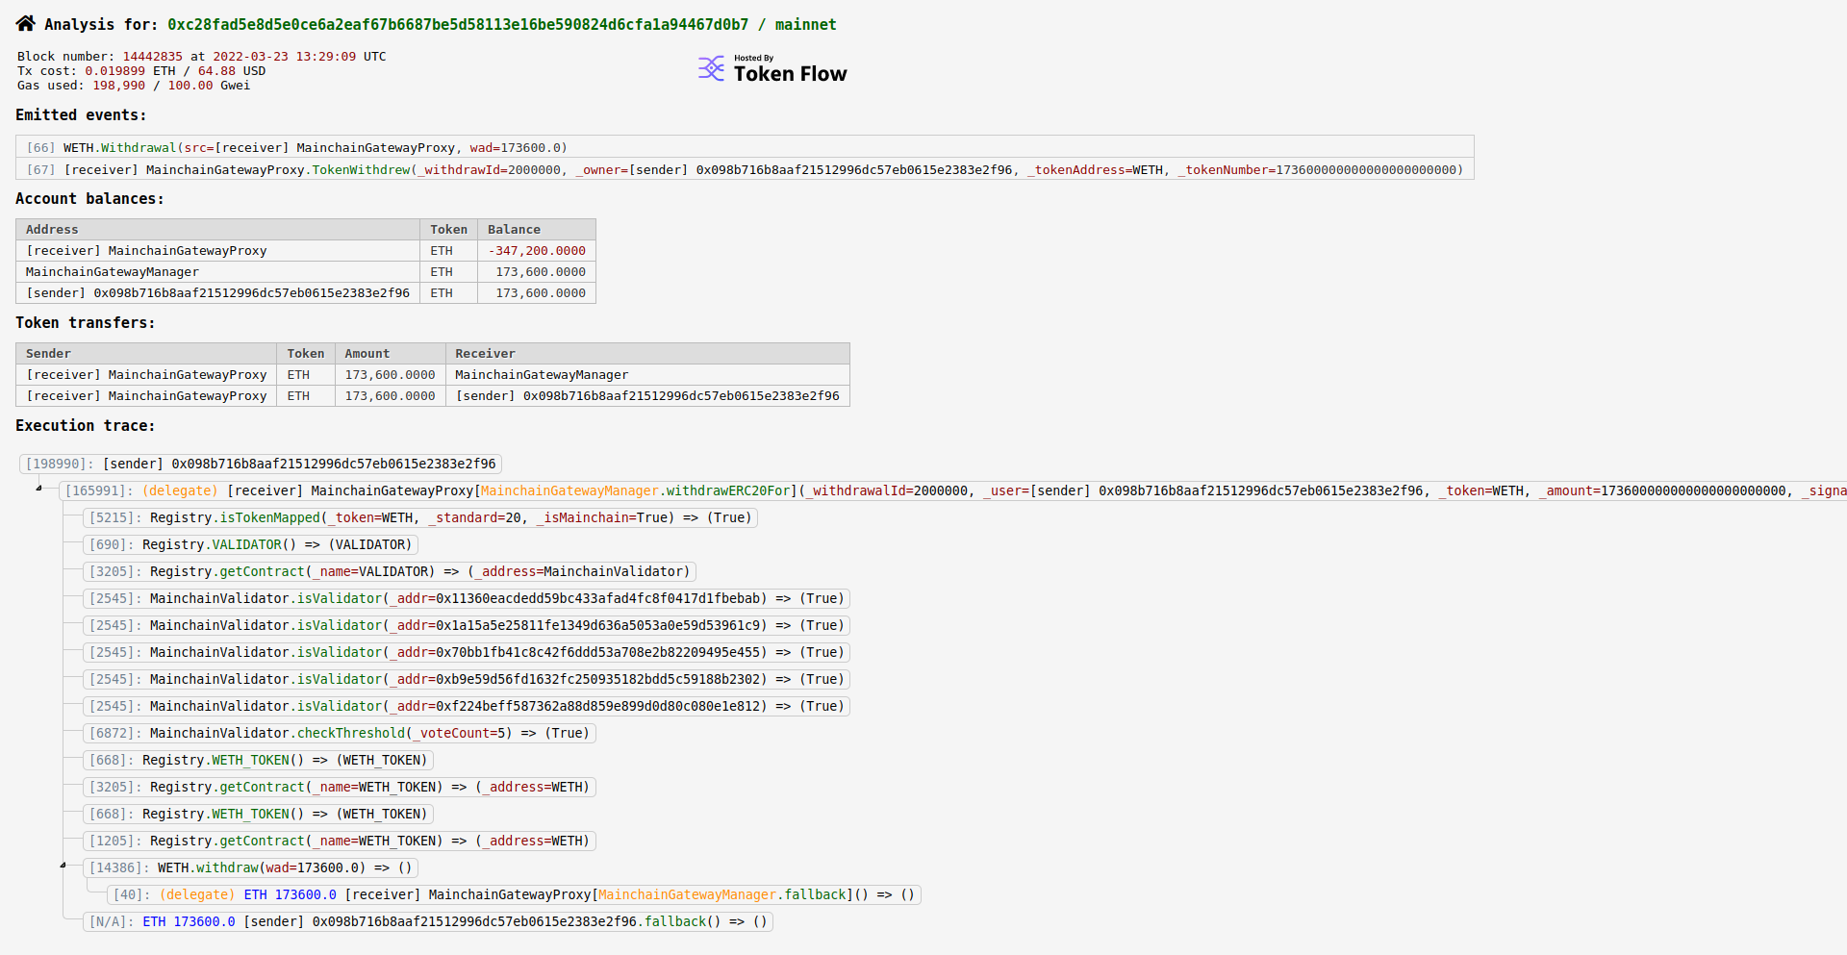The image size is (1847, 955).
Task: Click isValidator row for address 0xb9e59d56fd16
Action: (467, 679)
